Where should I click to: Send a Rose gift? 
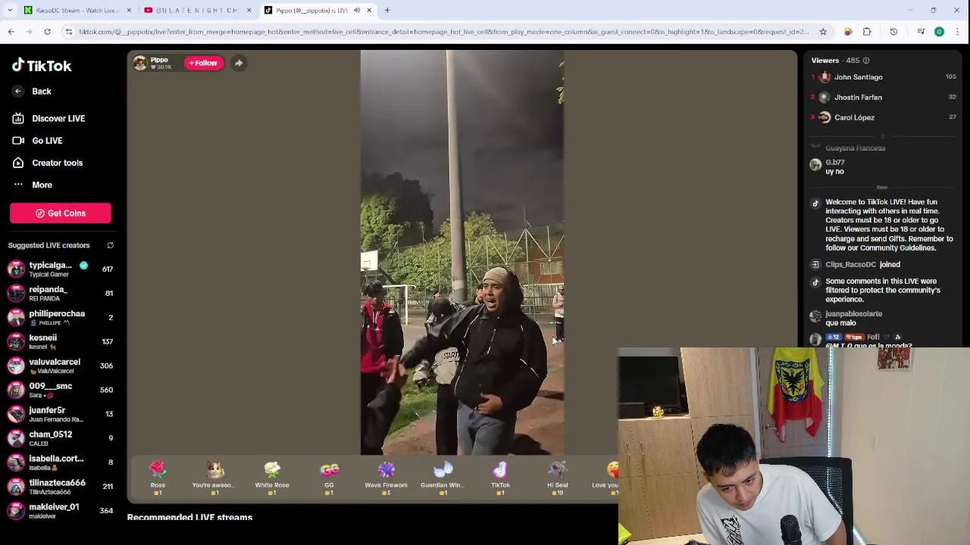[158, 478]
